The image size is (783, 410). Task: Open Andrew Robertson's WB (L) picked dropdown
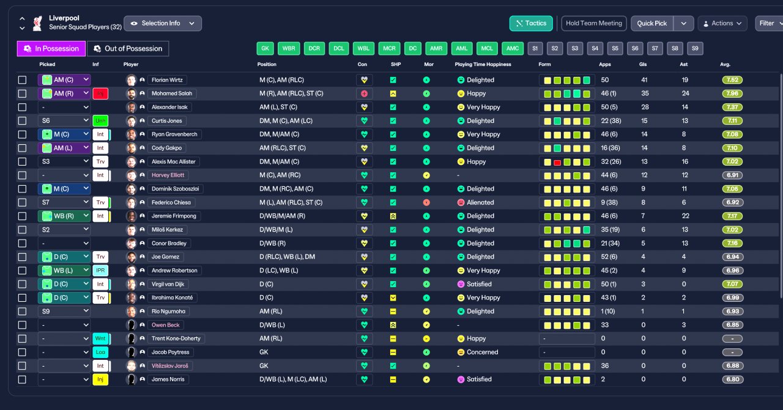pyautogui.click(x=64, y=271)
